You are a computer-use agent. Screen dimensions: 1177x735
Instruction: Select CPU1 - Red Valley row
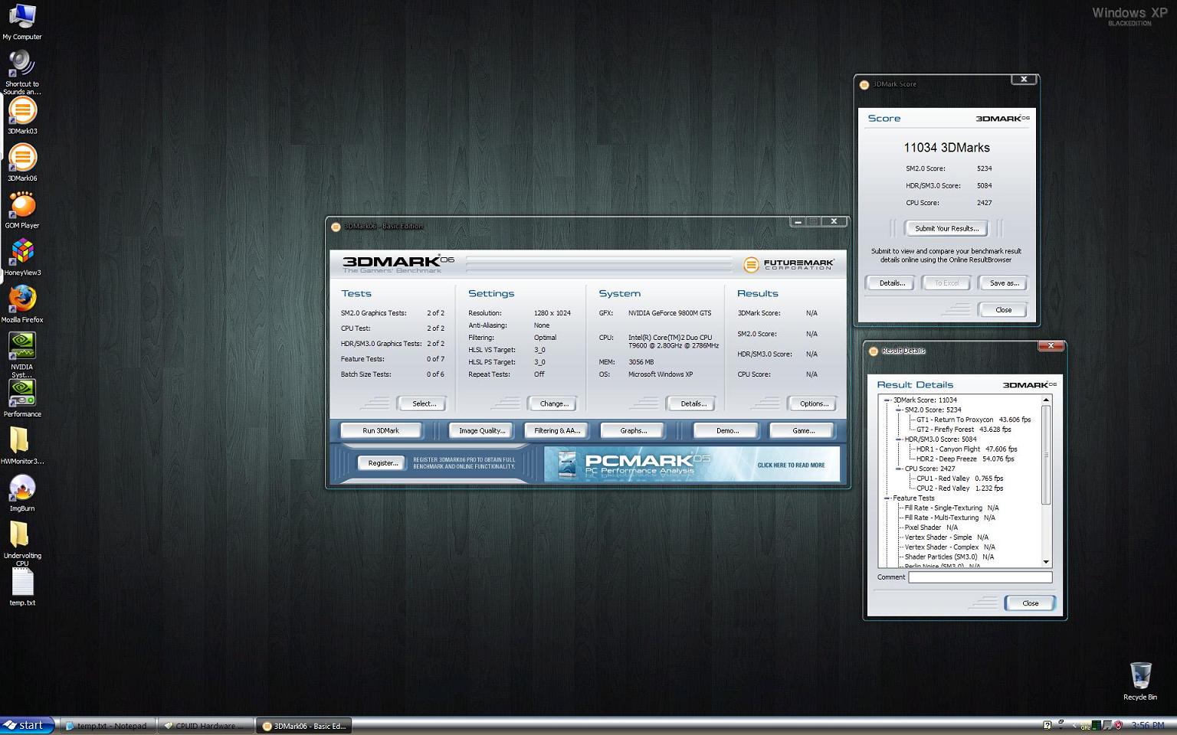click(x=959, y=479)
